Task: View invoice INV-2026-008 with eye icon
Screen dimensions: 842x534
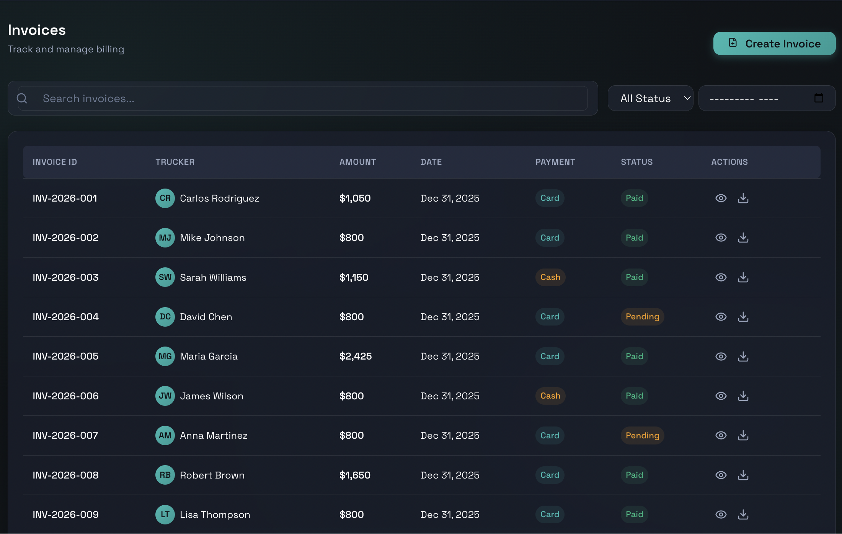Action: coord(721,475)
